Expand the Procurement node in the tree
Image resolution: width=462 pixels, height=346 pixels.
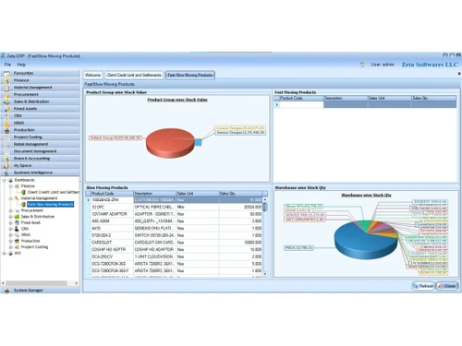coord(10,210)
